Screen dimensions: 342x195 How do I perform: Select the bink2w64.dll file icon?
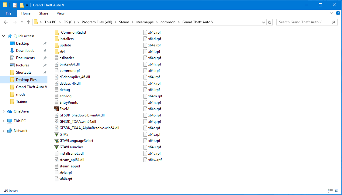(57, 64)
